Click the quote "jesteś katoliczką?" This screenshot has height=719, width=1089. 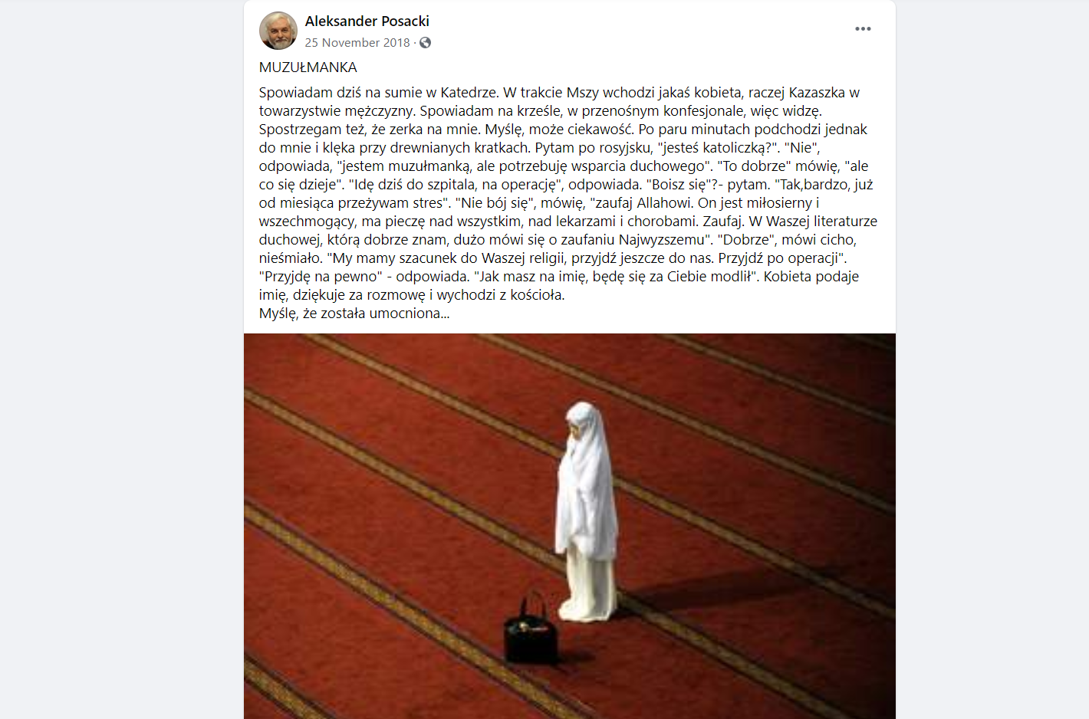[x=719, y=148]
